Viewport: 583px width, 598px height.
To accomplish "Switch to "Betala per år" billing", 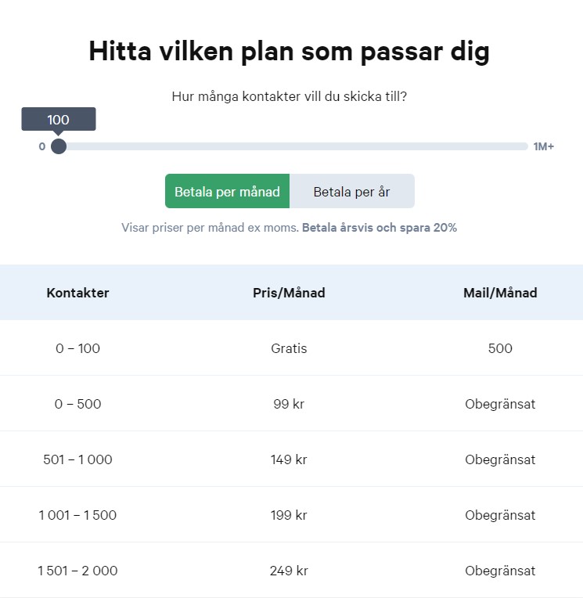I will [x=351, y=192].
